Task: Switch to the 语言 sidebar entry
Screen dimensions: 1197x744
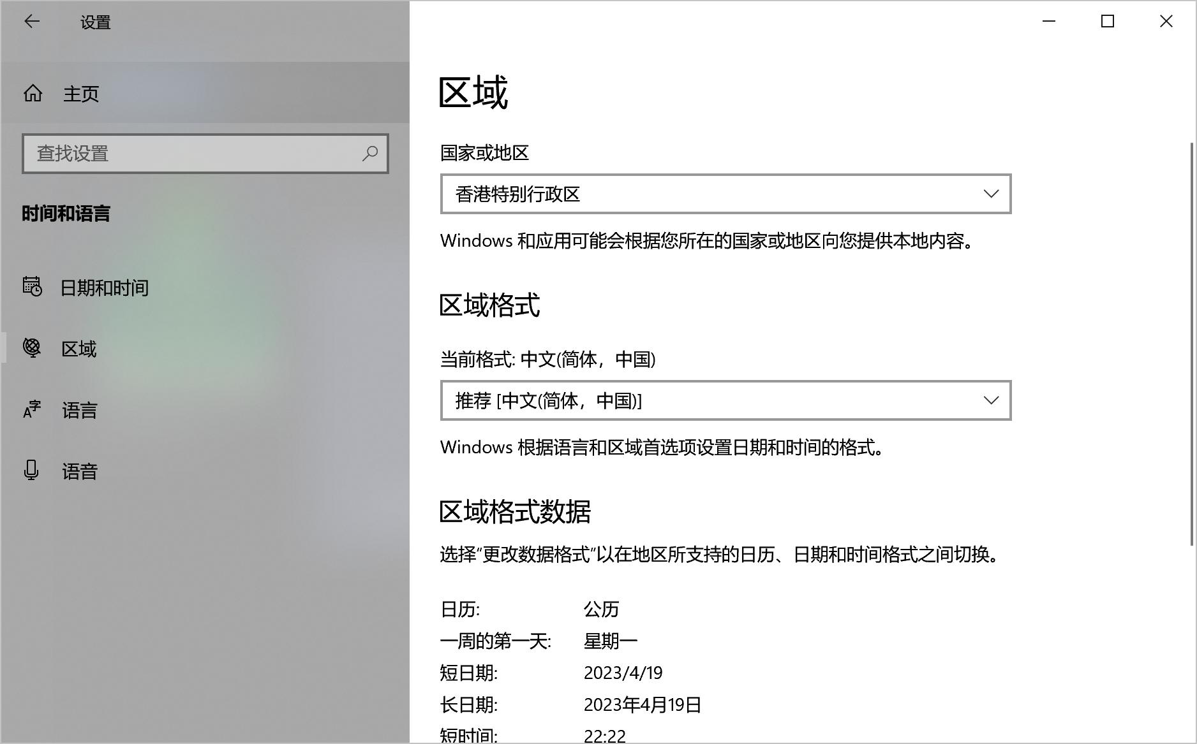Action: tap(79, 410)
